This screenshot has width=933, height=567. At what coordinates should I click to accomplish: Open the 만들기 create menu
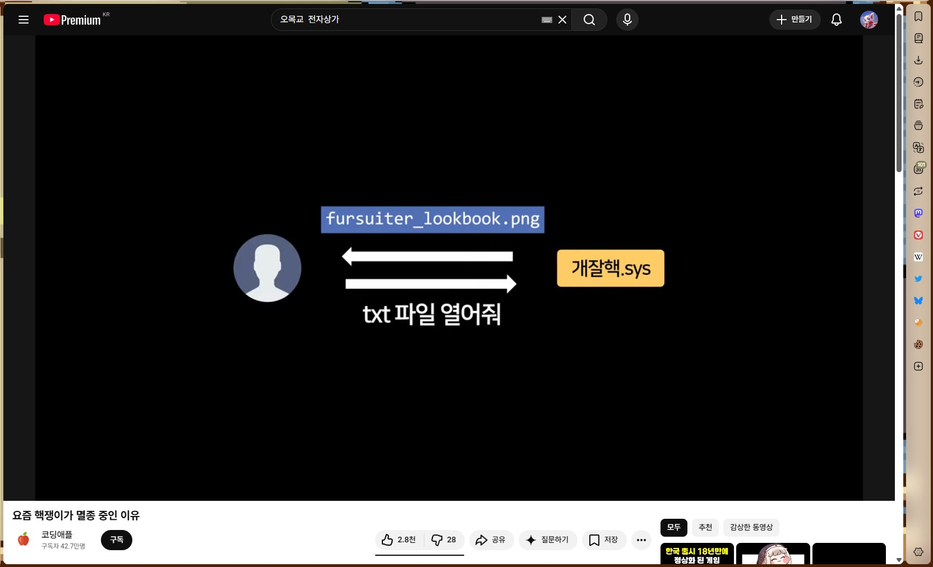pos(795,20)
